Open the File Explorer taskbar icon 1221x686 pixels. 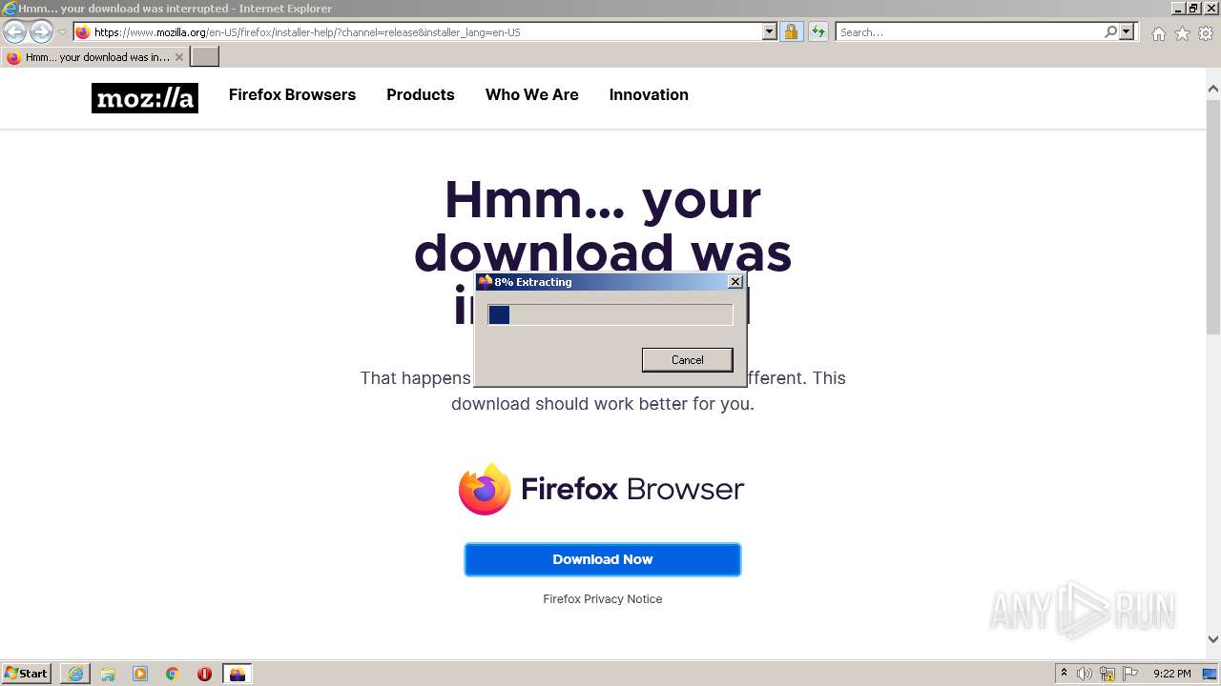108,674
